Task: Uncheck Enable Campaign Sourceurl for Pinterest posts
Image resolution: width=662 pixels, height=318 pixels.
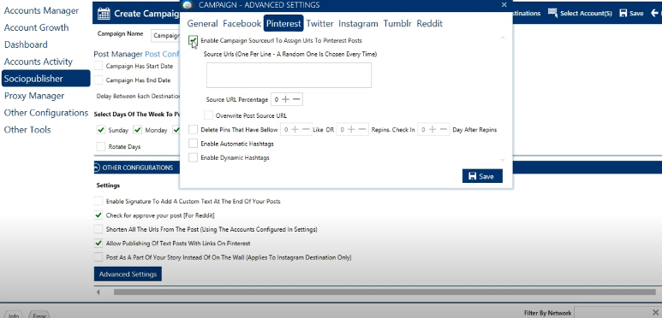Action: pos(193,40)
